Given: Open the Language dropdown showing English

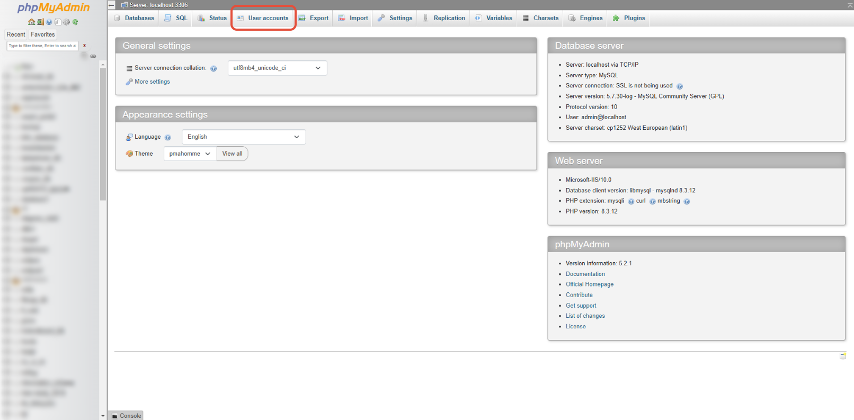Looking at the screenshot, I should pyautogui.click(x=244, y=137).
